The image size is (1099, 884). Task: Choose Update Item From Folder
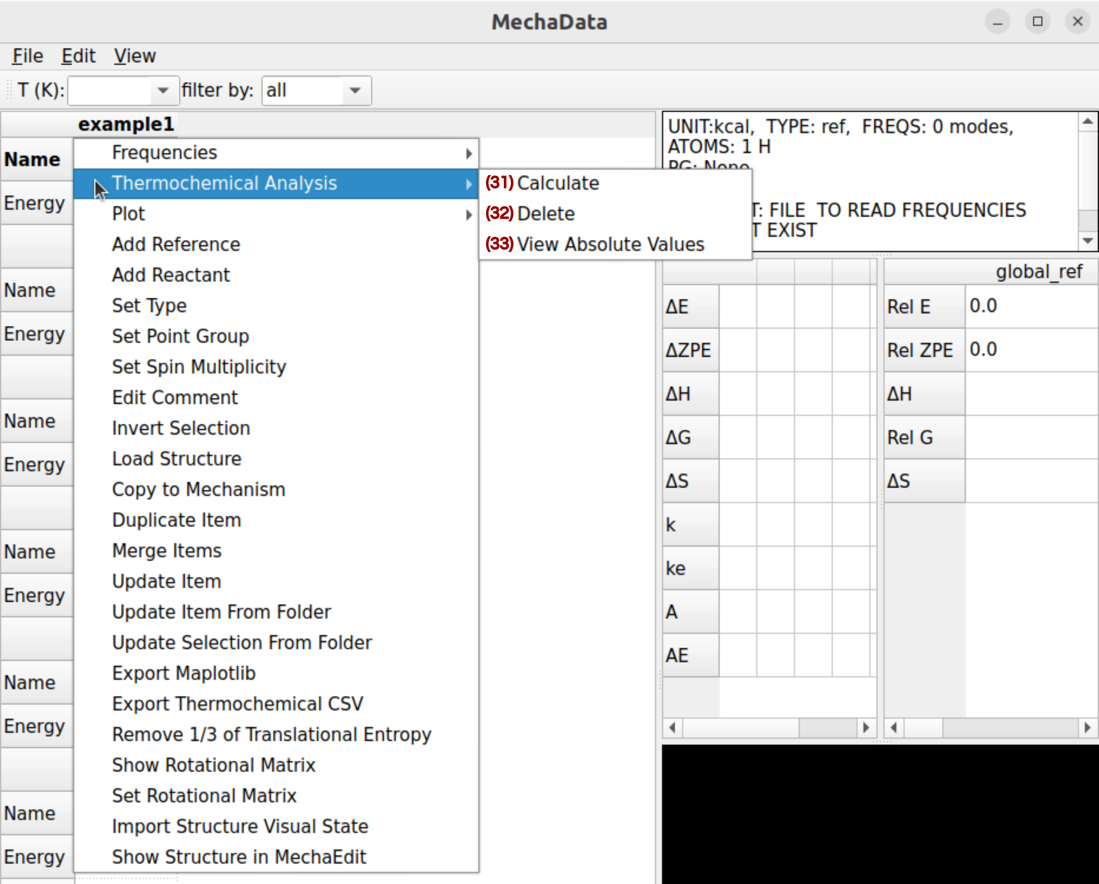276,612
